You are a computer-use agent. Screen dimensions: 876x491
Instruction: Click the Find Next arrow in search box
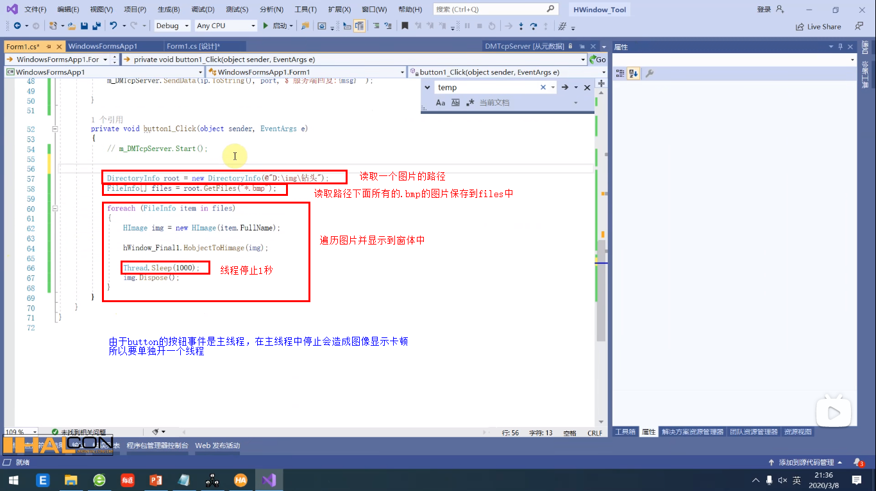tap(565, 88)
